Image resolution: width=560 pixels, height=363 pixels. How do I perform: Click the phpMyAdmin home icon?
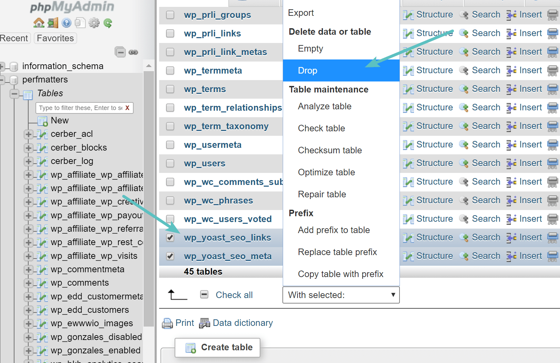(39, 23)
